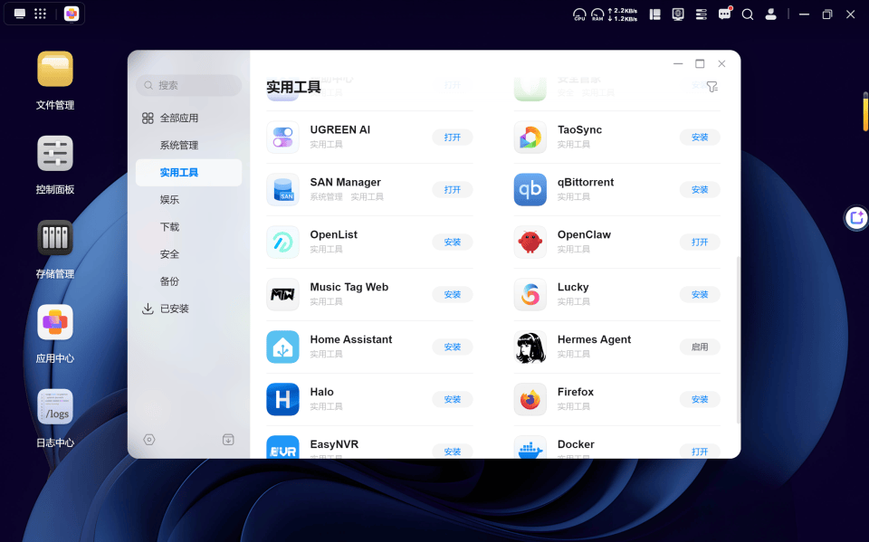Click the floating assistant button at right edge
The height and width of the screenshot is (542, 869).
(x=857, y=218)
